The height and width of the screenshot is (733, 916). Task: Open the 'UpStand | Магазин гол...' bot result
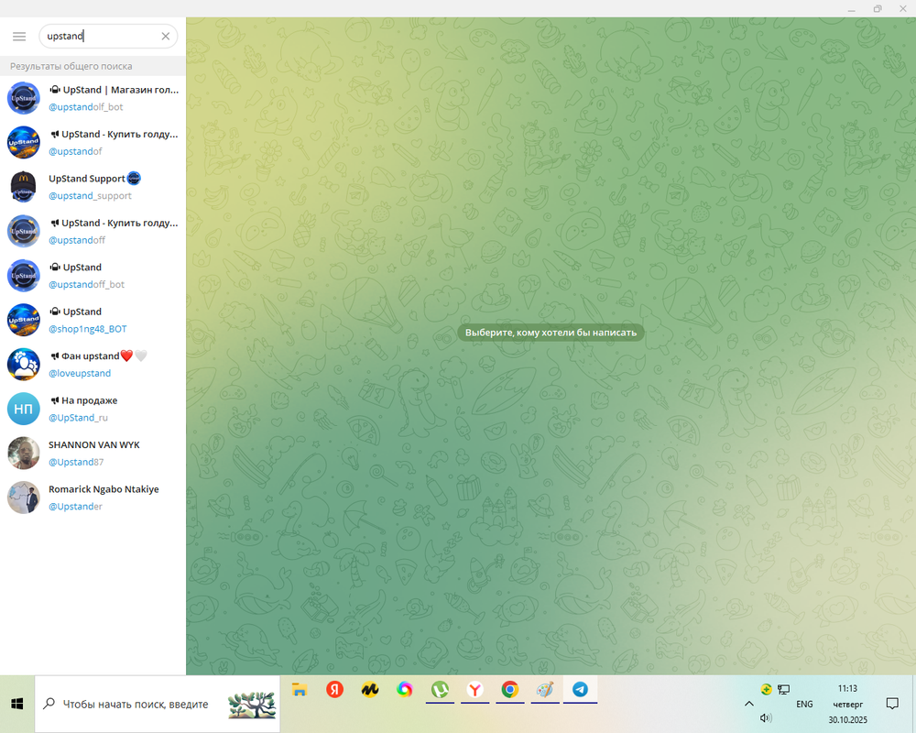[x=93, y=98]
